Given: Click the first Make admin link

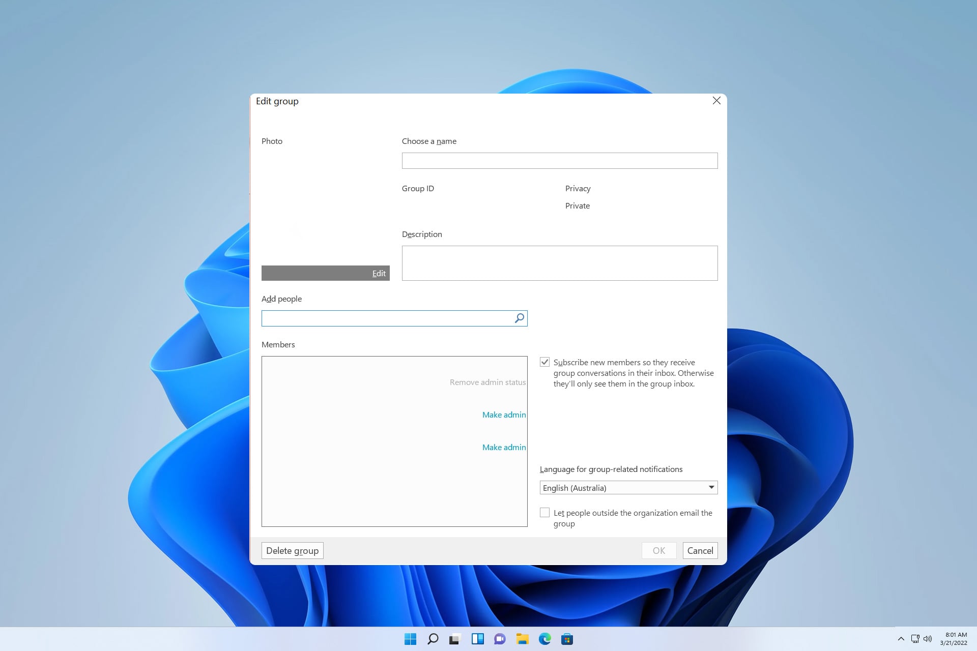Looking at the screenshot, I should [x=504, y=415].
